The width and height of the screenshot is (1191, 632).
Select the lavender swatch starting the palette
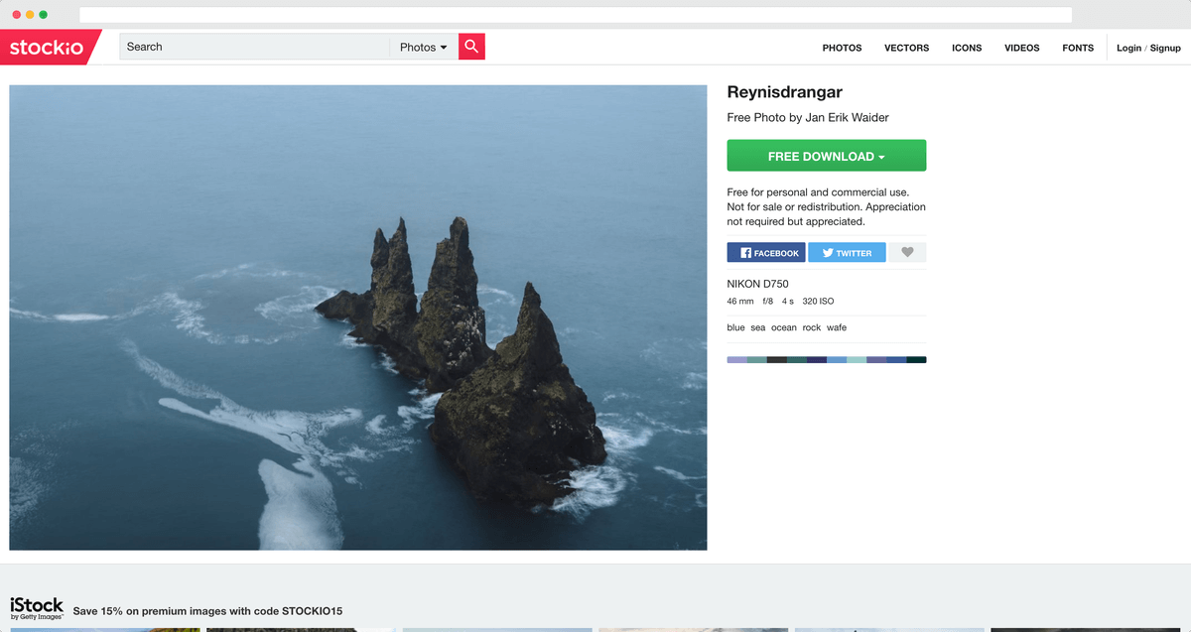tap(737, 359)
